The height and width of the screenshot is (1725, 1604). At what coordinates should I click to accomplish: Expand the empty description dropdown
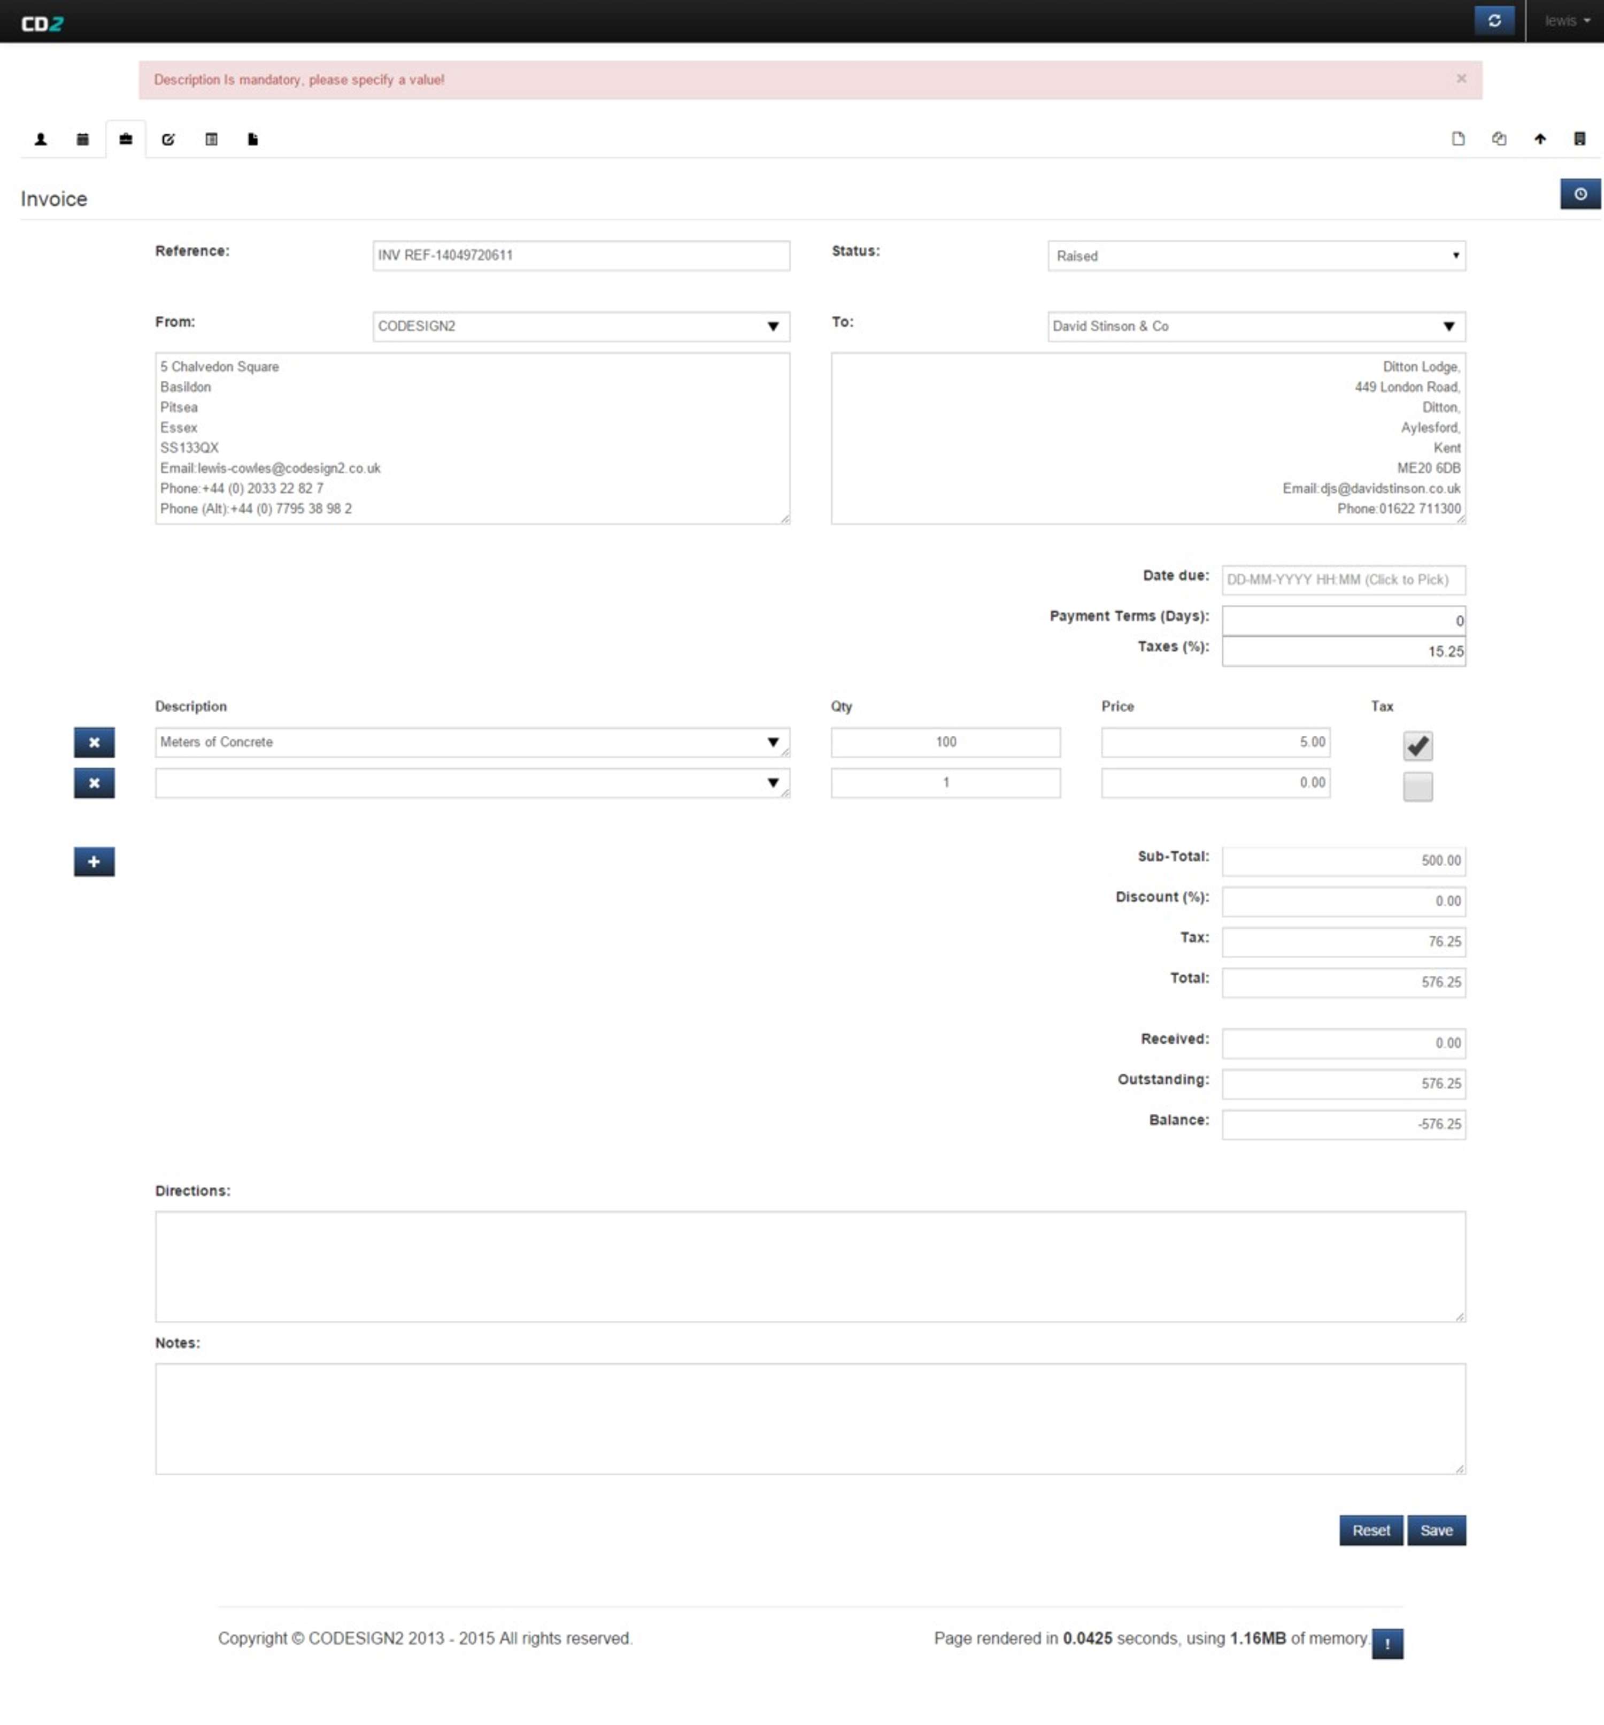tap(772, 783)
